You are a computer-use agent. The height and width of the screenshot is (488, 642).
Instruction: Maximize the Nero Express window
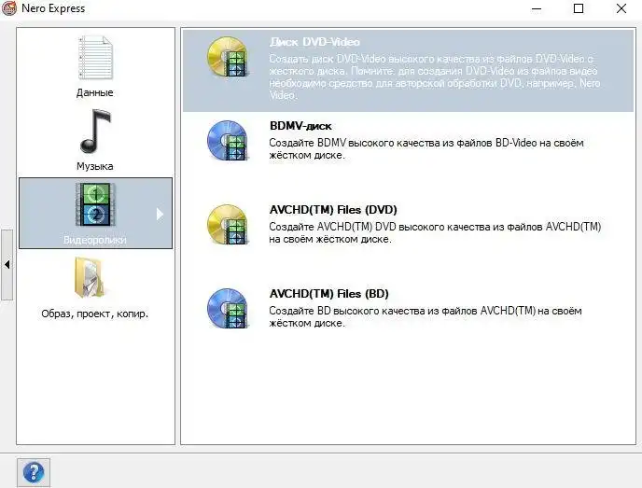579,8
